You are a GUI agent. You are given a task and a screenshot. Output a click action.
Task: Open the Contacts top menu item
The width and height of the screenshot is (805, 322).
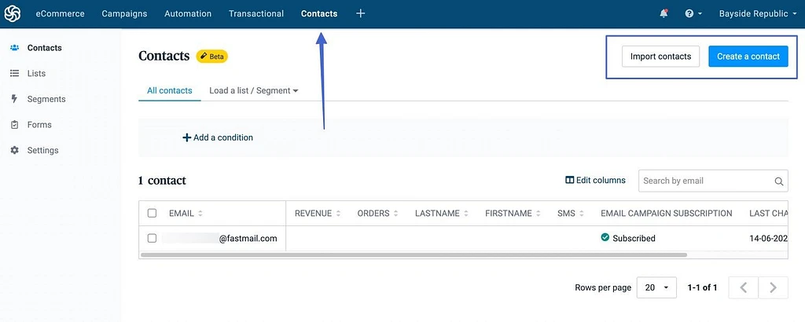coord(319,14)
